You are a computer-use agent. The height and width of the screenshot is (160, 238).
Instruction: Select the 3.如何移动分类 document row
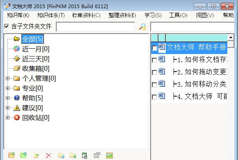[189, 84]
